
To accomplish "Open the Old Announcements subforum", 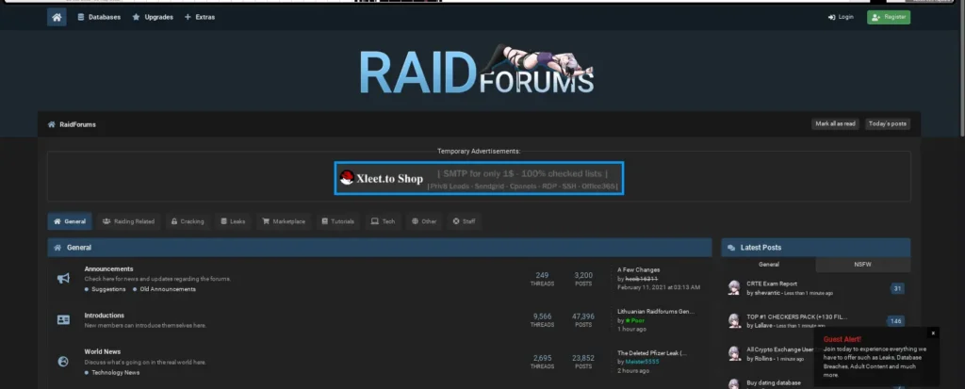I will (168, 288).
